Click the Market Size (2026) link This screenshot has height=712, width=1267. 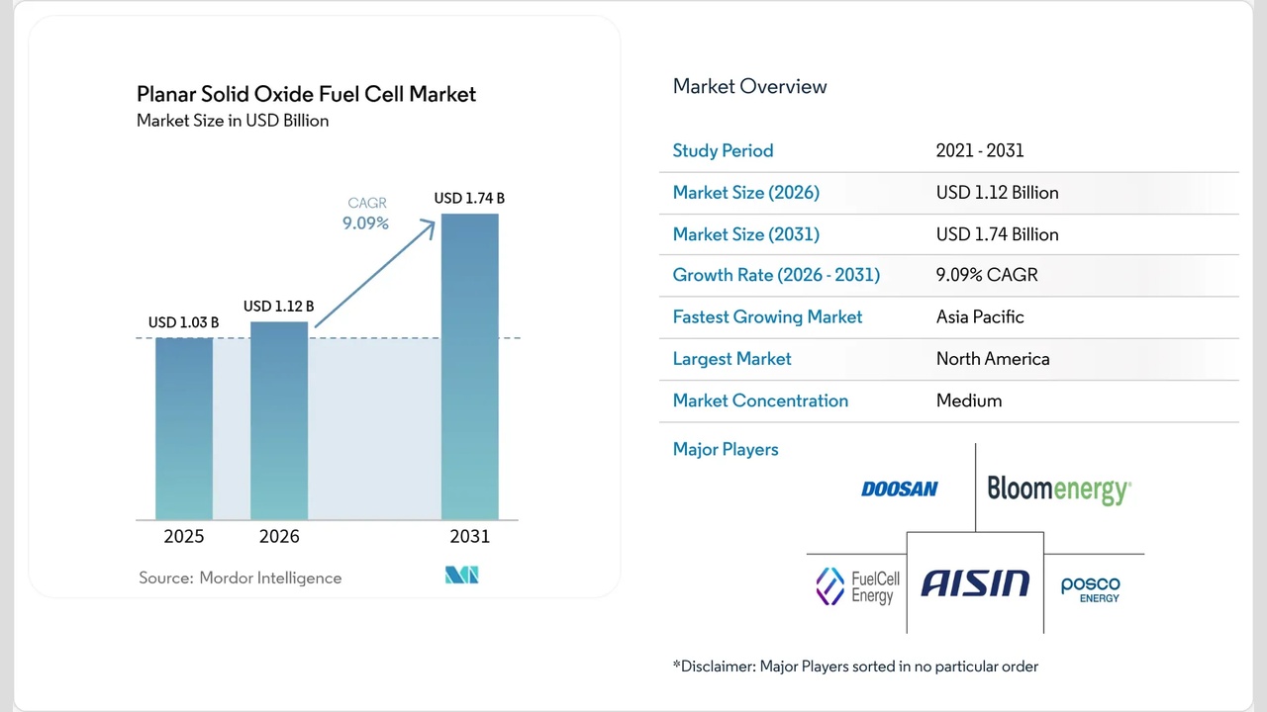(x=745, y=193)
